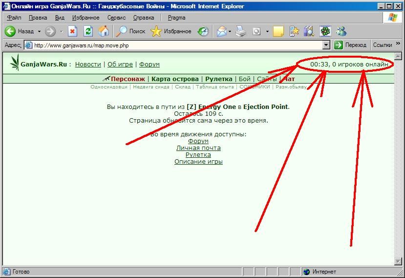
Task: Open the Описание игры link
Action: [x=198, y=162]
